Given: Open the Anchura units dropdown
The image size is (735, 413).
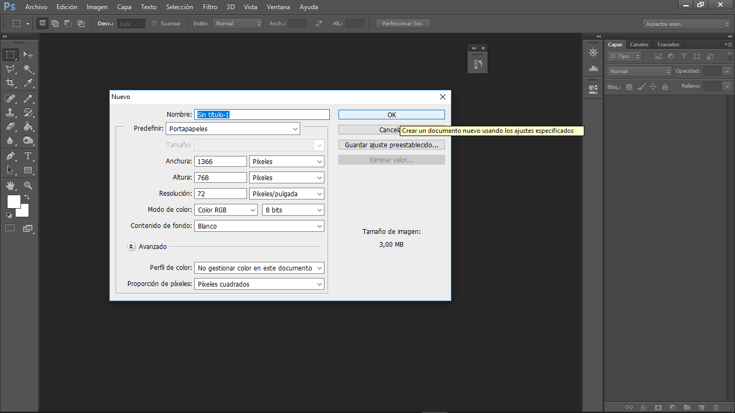Looking at the screenshot, I should [287, 161].
